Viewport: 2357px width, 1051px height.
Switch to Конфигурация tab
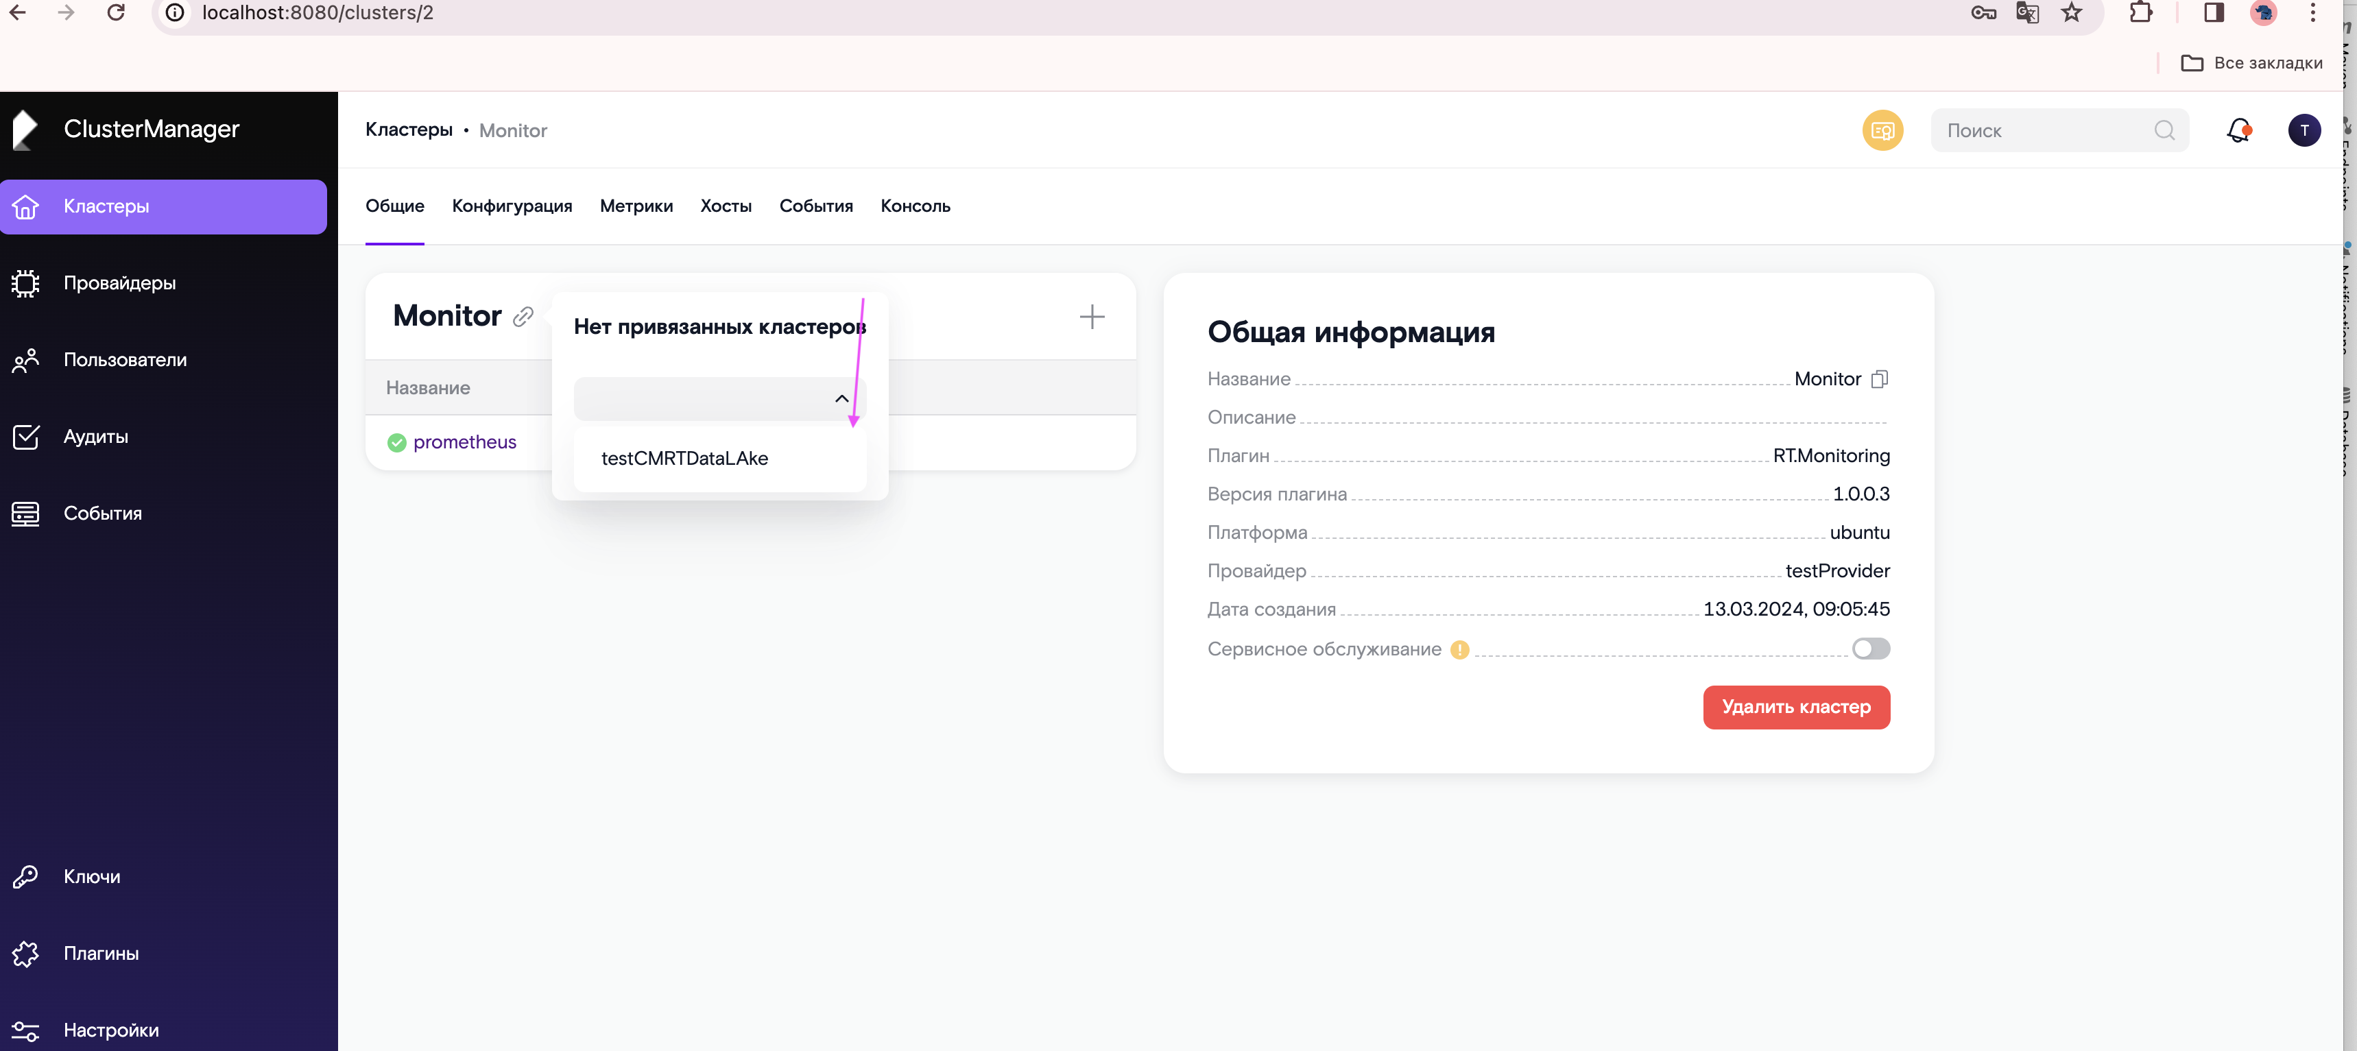511,206
